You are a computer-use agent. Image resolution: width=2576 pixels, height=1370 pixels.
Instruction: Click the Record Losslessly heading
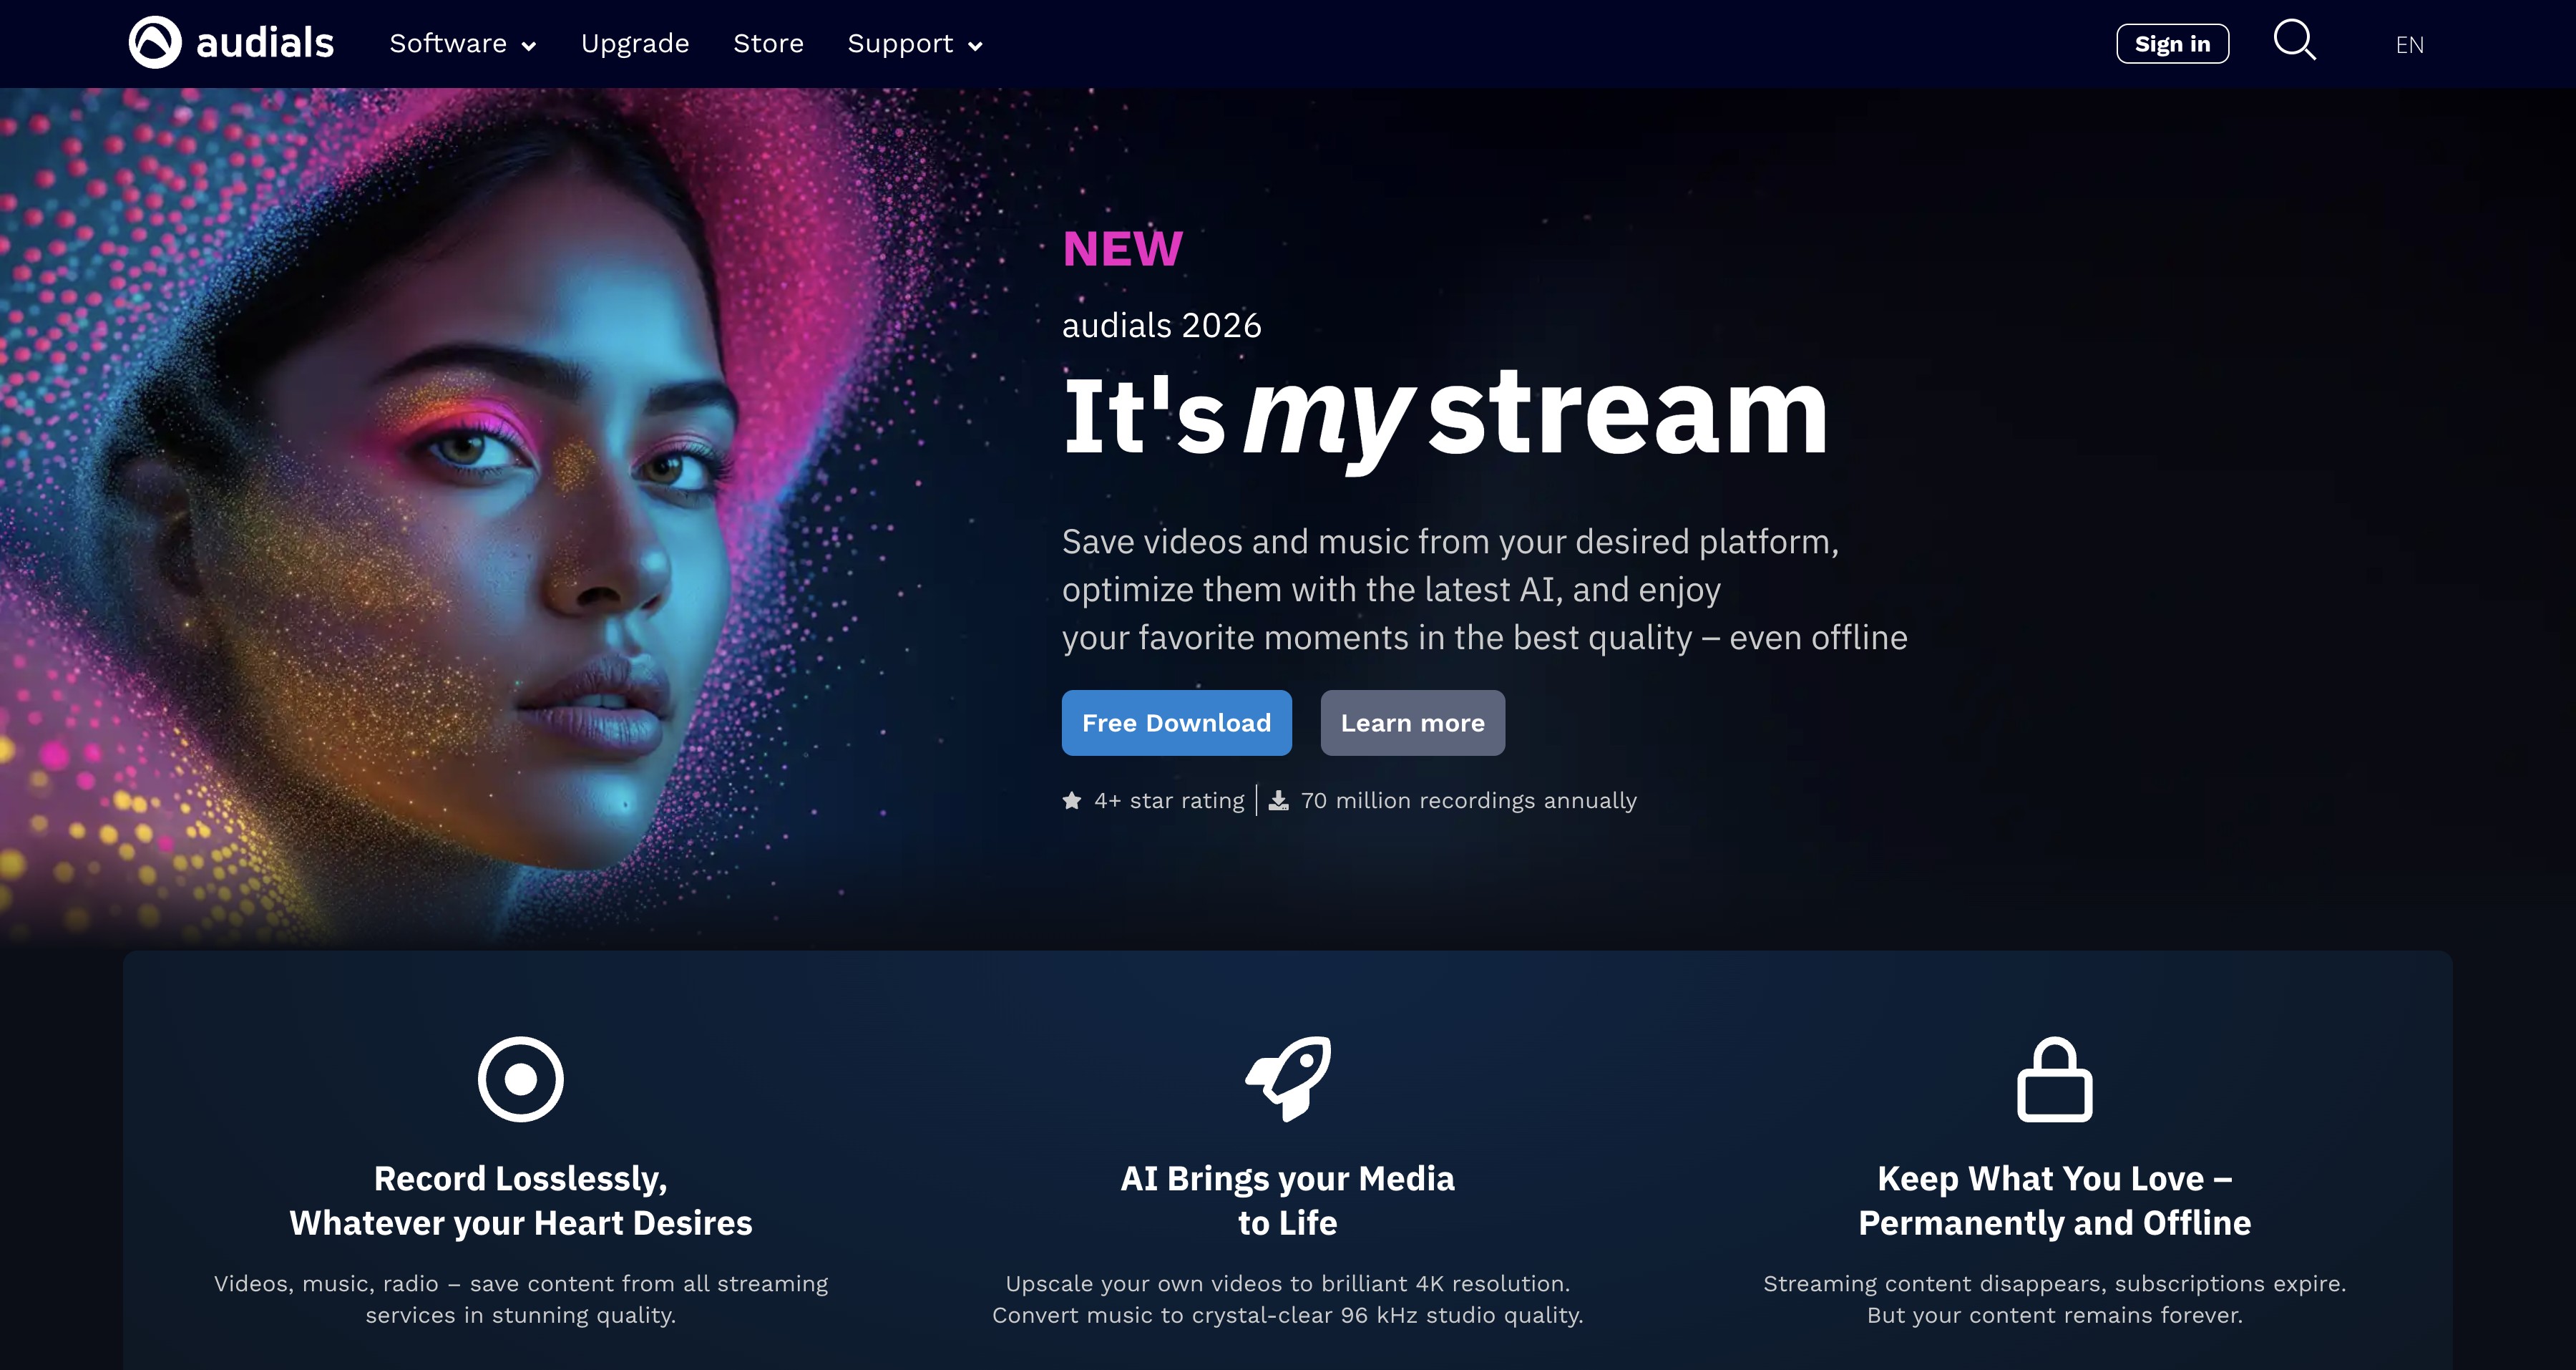(520, 1200)
